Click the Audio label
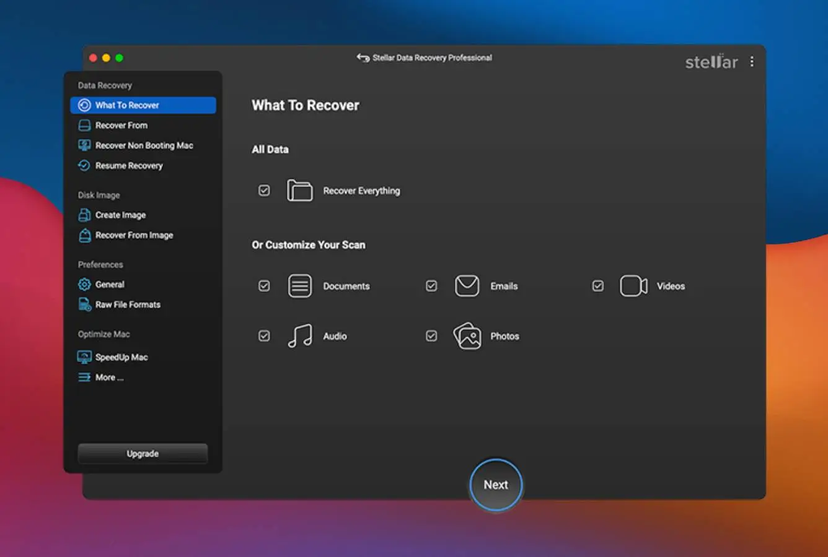Image resolution: width=828 pixels, height=557 pixels. click(335, 336)
